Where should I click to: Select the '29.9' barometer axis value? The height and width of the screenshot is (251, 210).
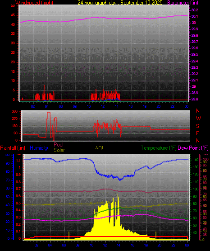tap(195, 29)
